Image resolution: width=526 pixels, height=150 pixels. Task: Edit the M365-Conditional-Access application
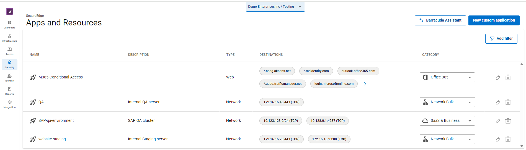(498, 78)
